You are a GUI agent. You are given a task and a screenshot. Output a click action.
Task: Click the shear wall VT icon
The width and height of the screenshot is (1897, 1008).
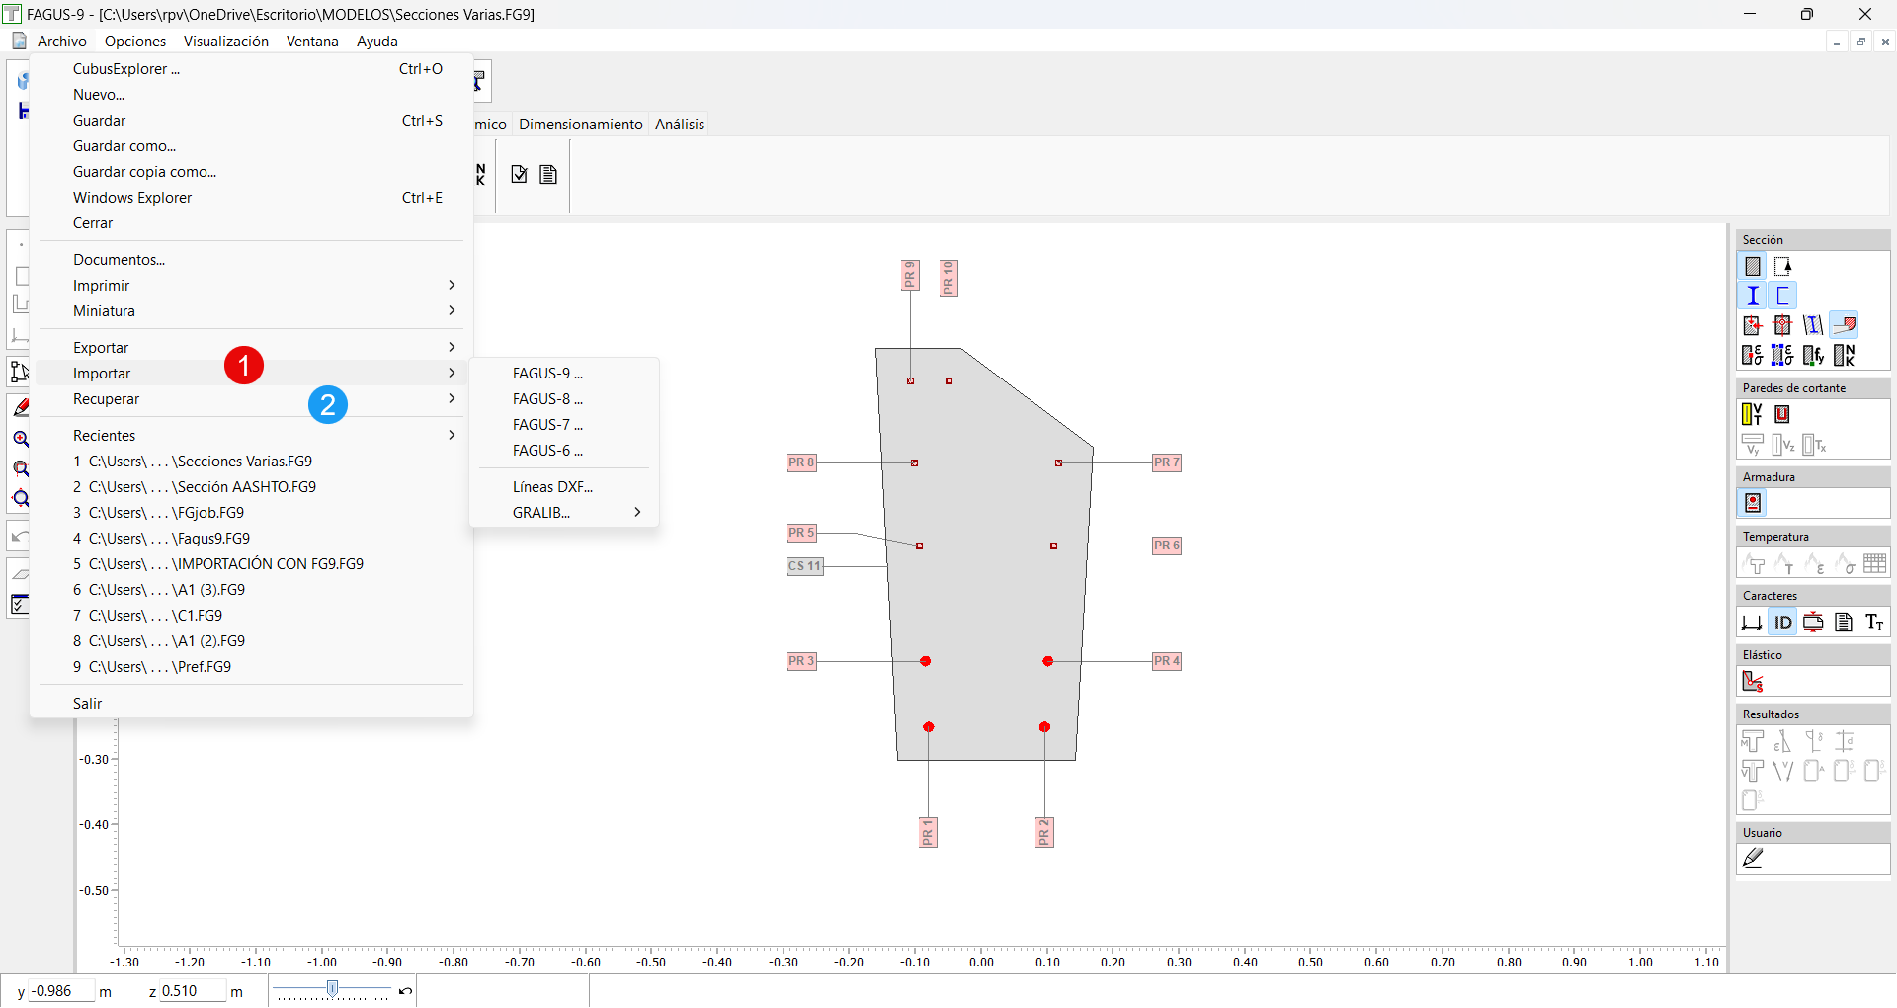coord(1751,414)
